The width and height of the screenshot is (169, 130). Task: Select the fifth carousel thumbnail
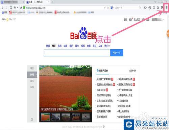(x=86, y=117)
